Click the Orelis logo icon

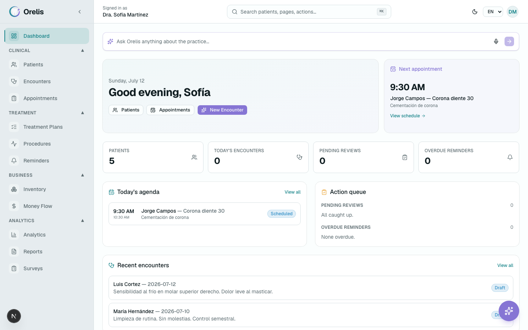click(15, 12)
